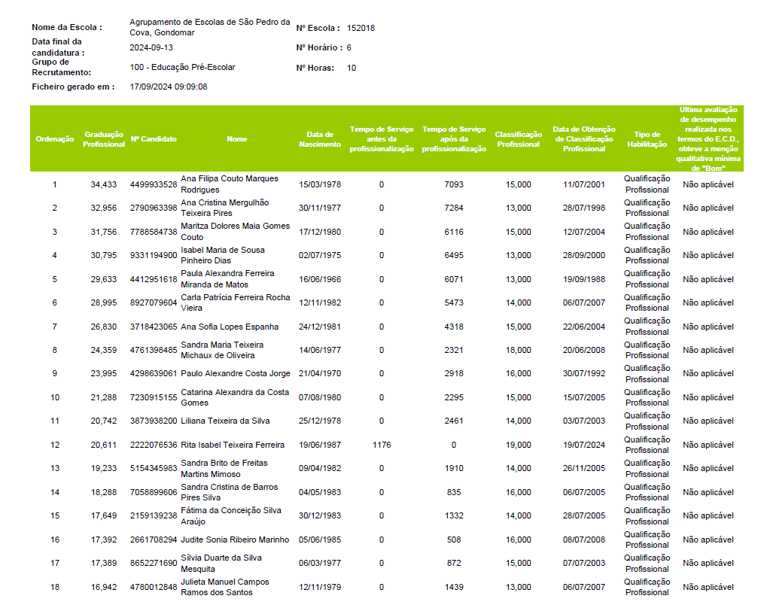Select the school number 152018
The image size is (758, 608).
[x=361, y=28]
